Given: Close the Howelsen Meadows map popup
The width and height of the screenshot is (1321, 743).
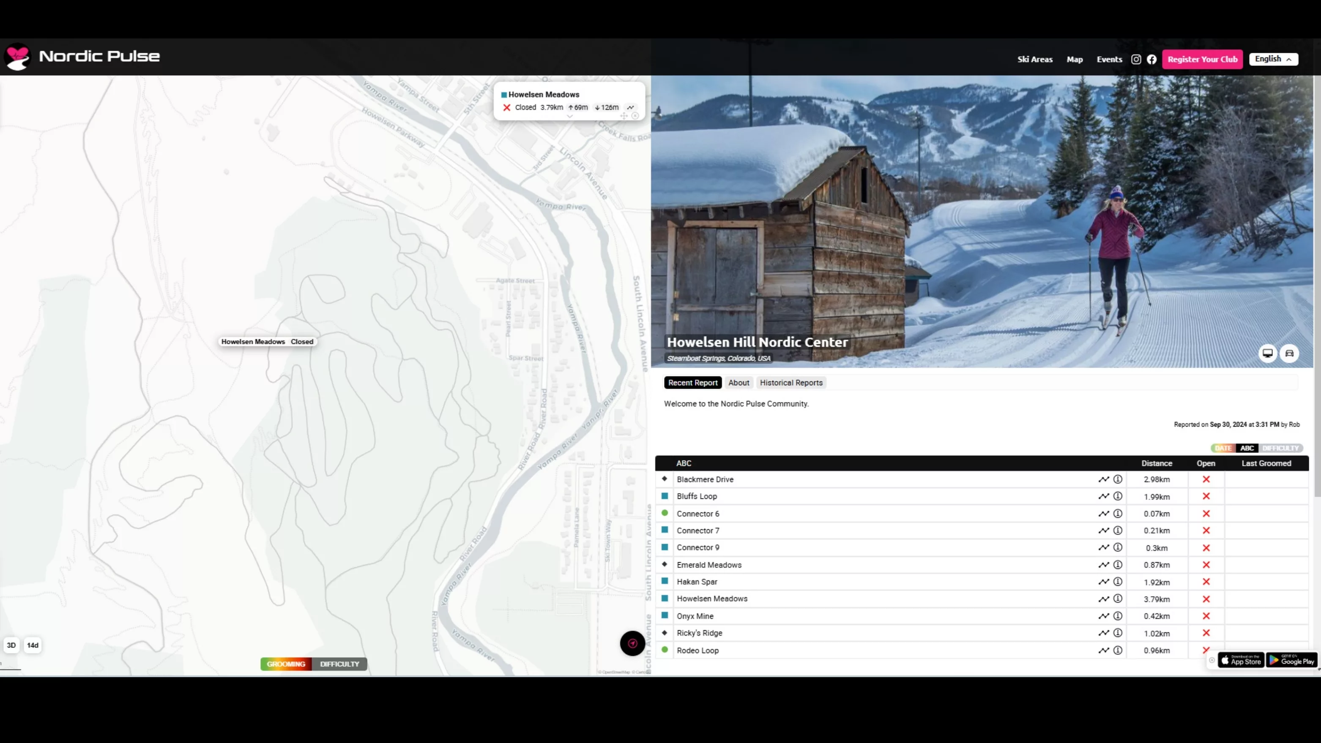Looking at the screenshot, I should point(635,116).
